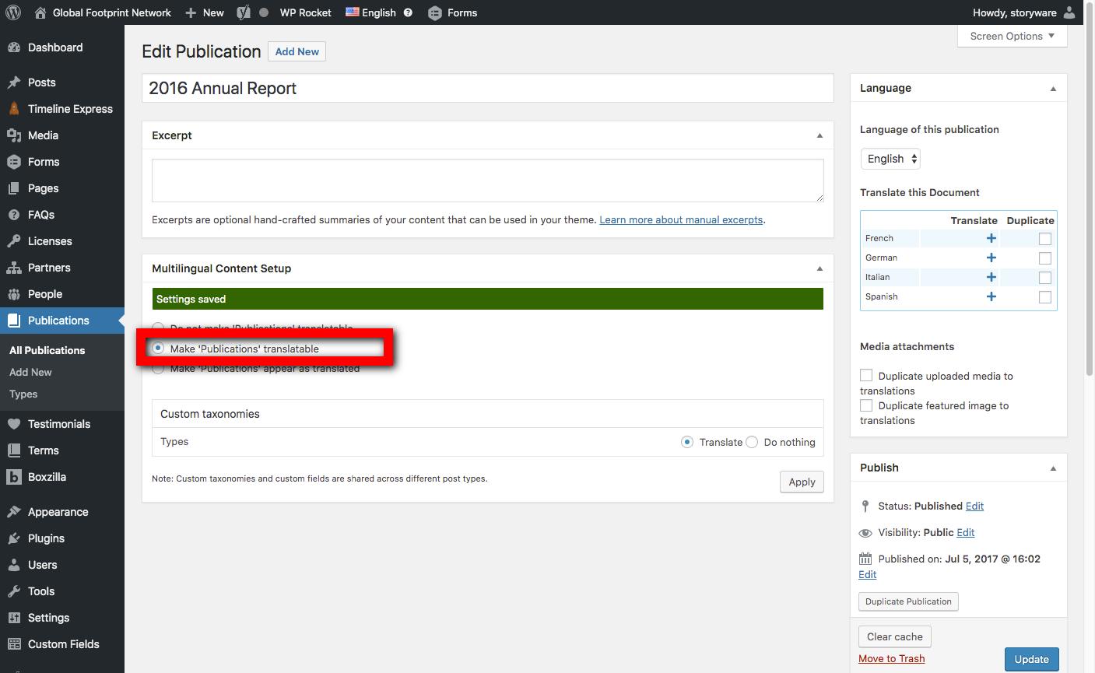The height and width of the screenshot is (673, 1095).
Task: Add French translation with plus icon
Action: [991, 238]
